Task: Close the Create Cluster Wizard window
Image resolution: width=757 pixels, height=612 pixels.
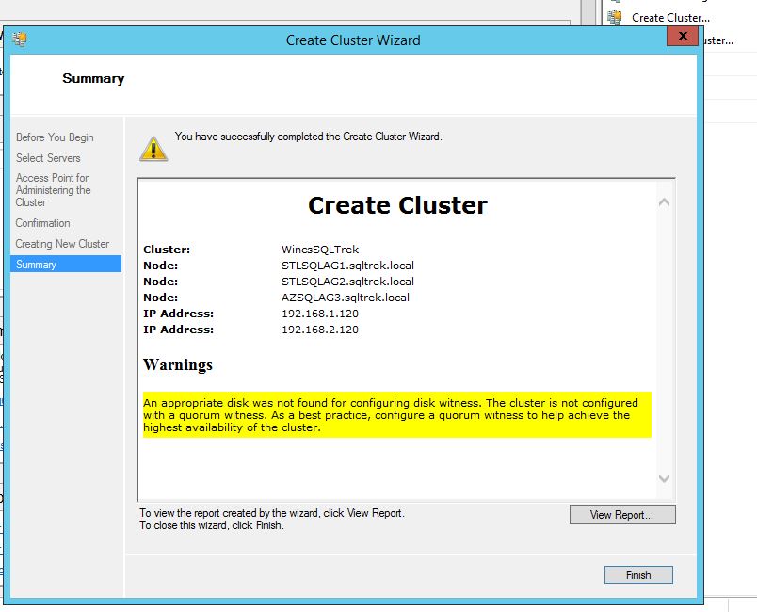Action: [x=680, y=37]
